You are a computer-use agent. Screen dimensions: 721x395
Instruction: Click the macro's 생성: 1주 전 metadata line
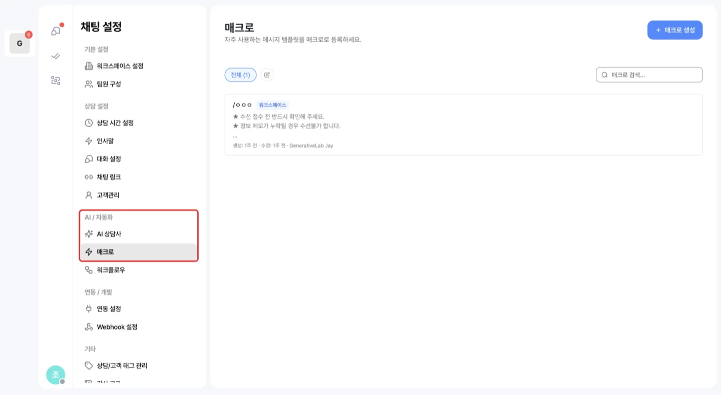click(283, 145)
